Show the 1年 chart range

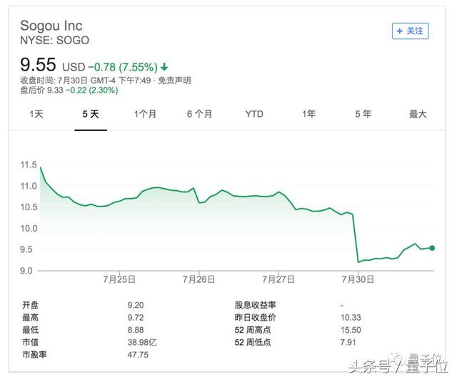click(308, 114)
